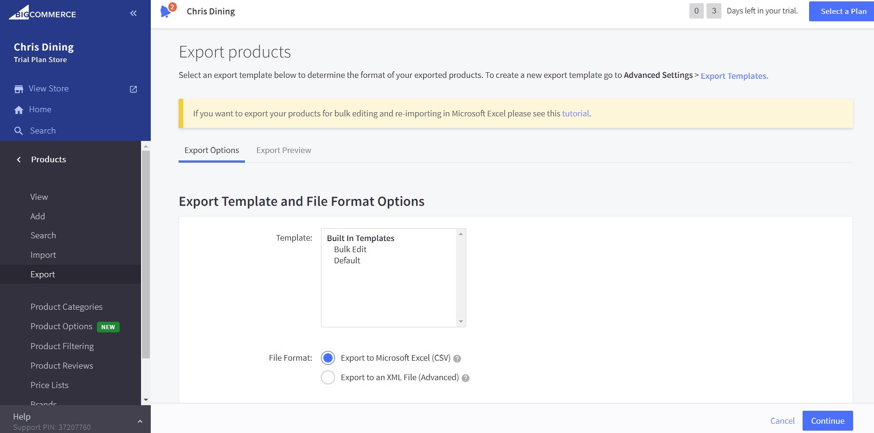Open Product Categories in sidebar menu
Screen dimensions: 874x433
pos(66,307)
